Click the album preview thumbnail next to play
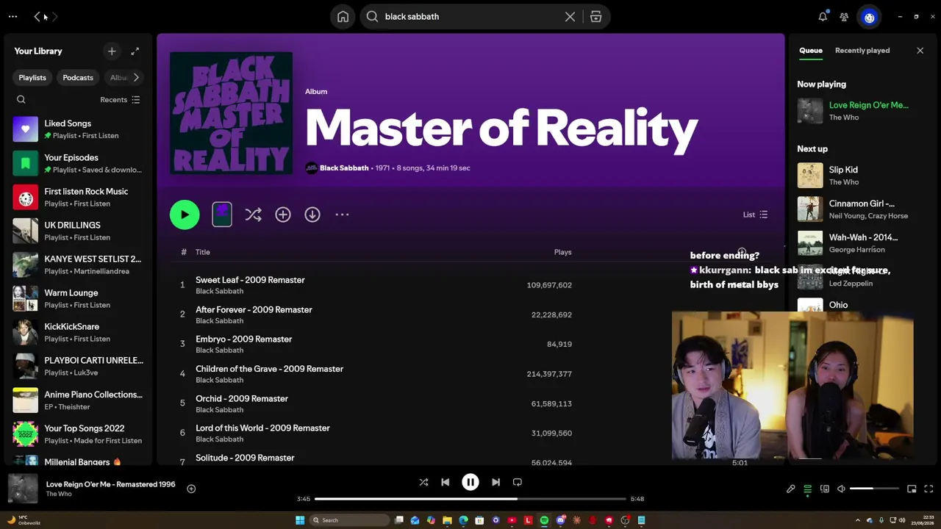This screenshot has width=941, height=529. (222, 215)
